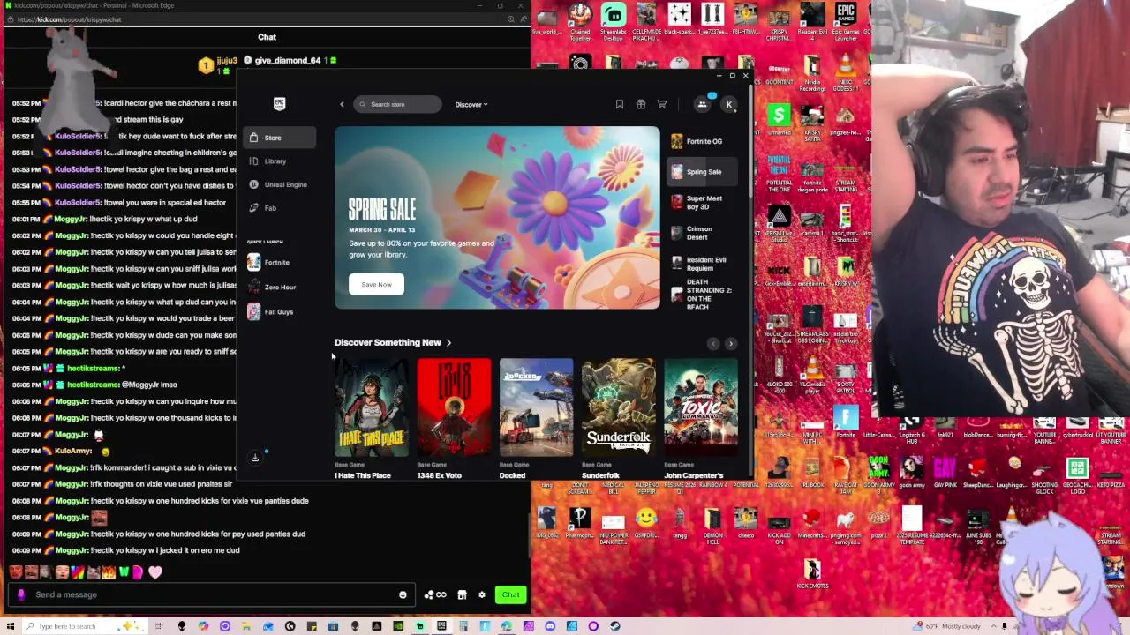Select Fortnite OG in featured list
Screen dimensions: 1130x635
(x=704, y=141)
